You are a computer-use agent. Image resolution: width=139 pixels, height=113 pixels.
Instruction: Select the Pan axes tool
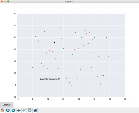[19, 110]
